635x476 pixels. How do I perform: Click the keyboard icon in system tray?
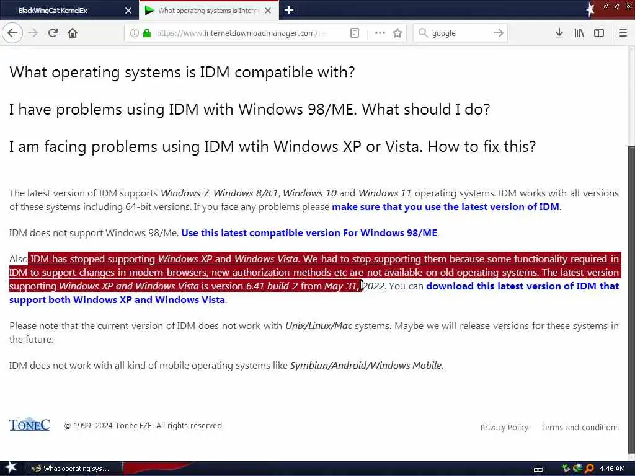[538, 470]
